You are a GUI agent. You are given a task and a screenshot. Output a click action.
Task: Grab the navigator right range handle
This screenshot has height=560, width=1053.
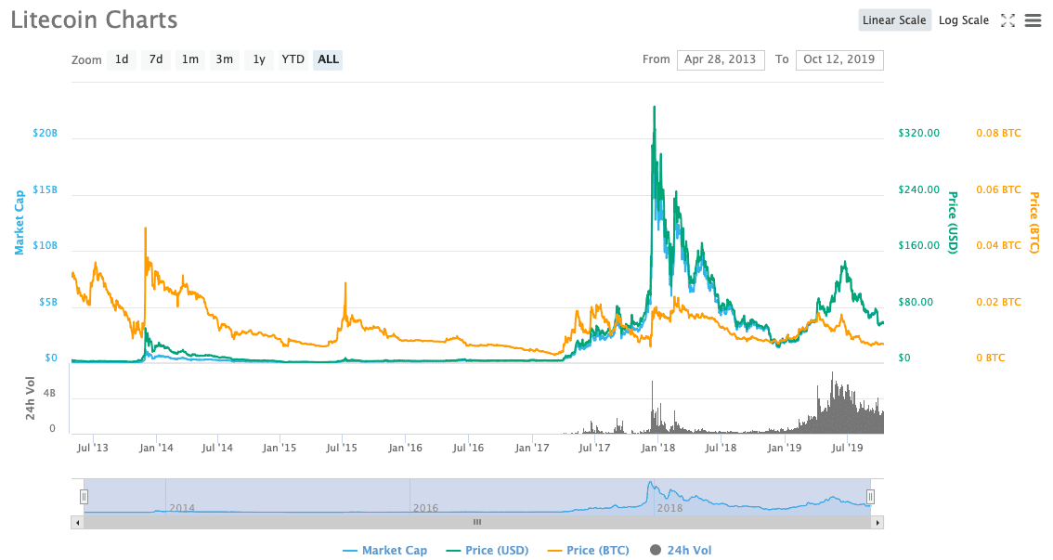pos(870,496)
